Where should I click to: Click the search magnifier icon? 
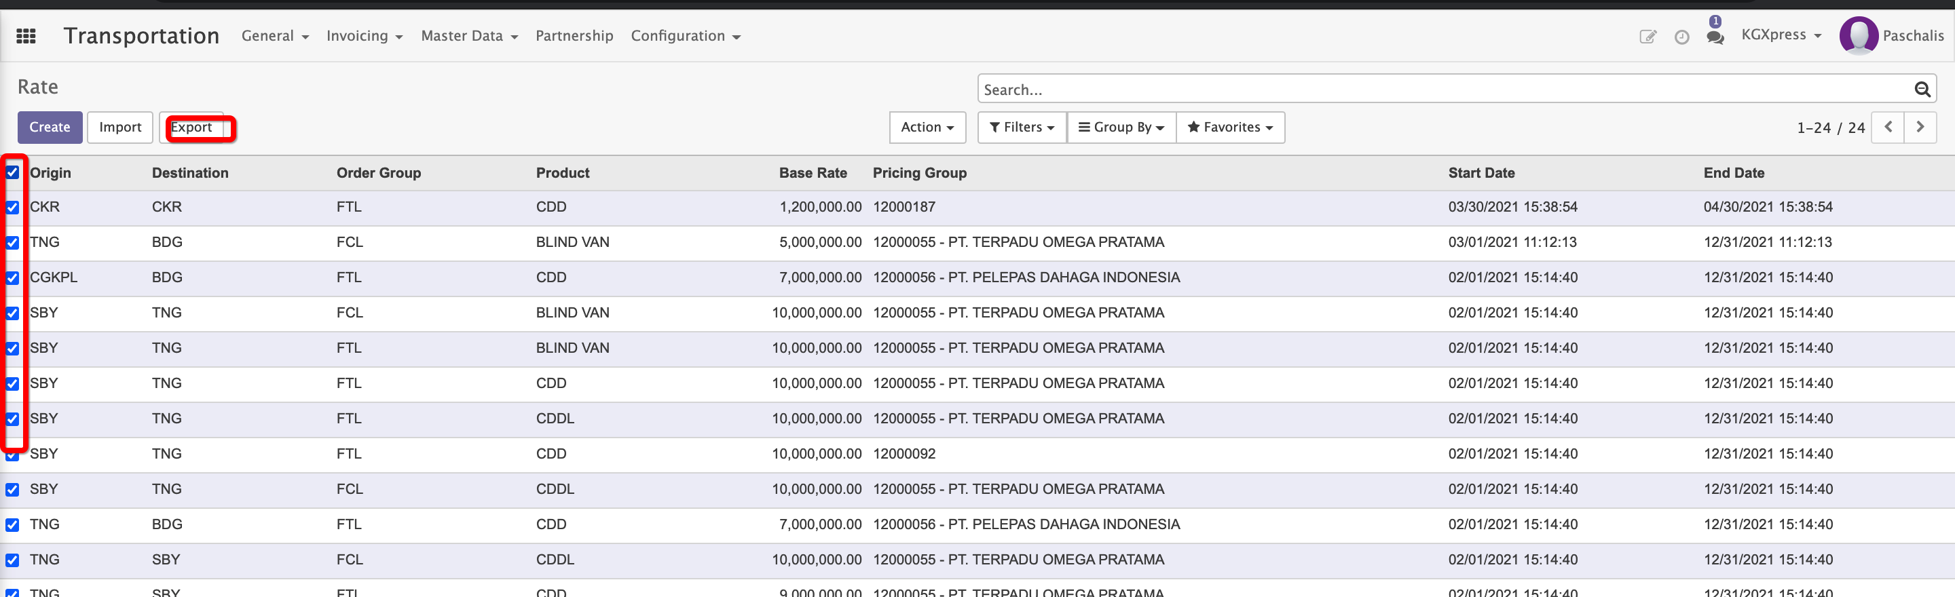[1921, 90]
